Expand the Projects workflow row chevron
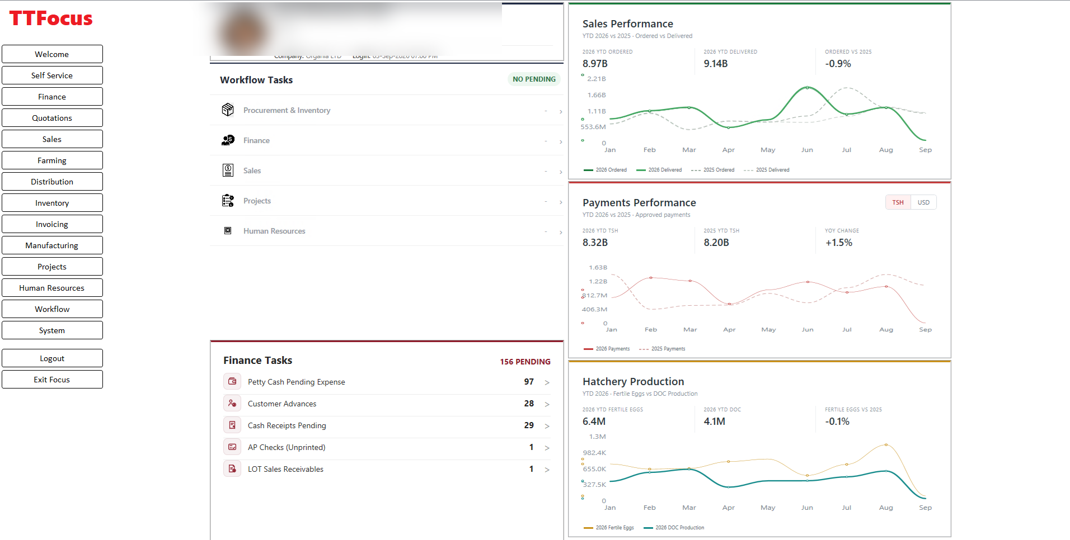 561,202
